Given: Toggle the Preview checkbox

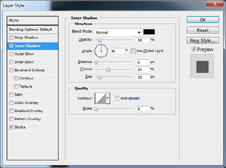Looking at the screenshot, I should point(194,49).
